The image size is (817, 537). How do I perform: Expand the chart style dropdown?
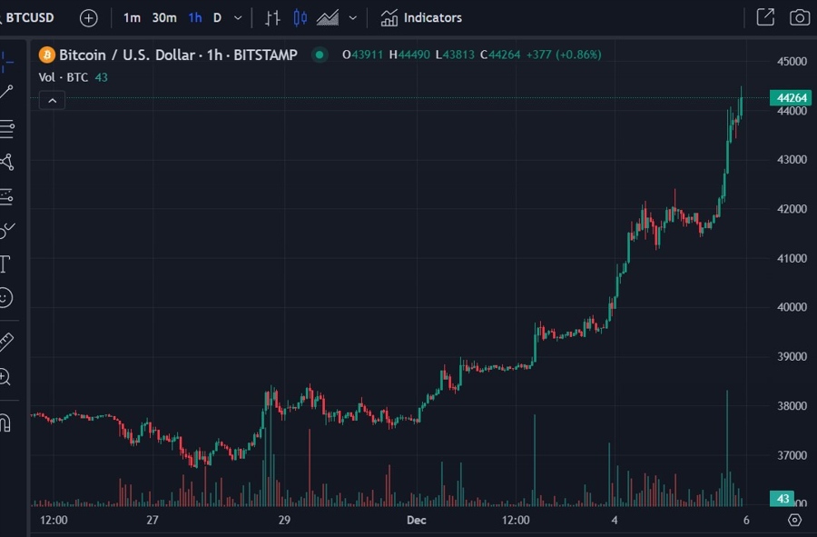tap(353, 18)
